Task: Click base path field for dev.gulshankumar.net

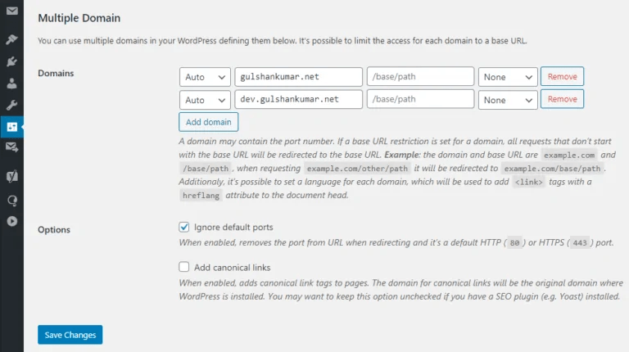Action: pos(421,100)
